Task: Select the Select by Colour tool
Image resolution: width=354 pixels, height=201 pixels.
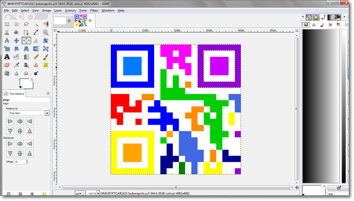Action: click(46, 24)
